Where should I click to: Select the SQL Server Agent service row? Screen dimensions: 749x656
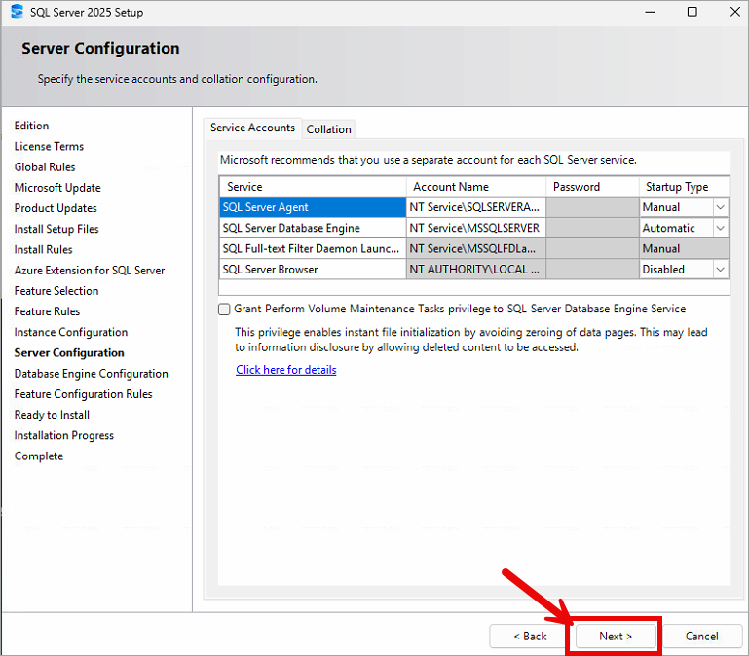[x=312, y=207]
